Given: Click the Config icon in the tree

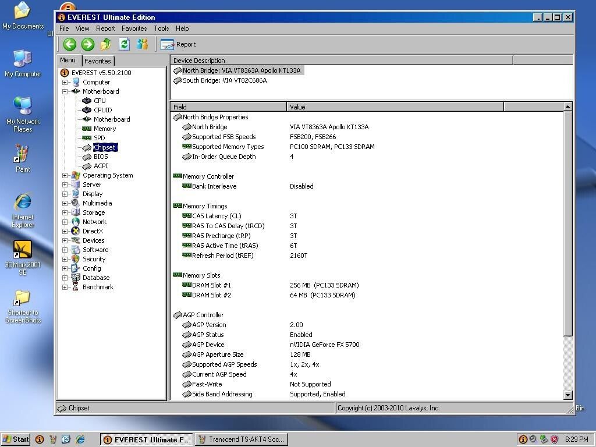Looking at the screenshot, I should click(76, 268).
